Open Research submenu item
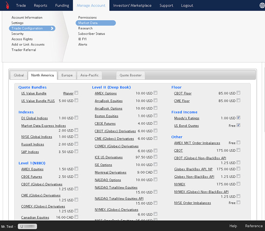This screenshot has height=231, width=265. pos(85,28)
